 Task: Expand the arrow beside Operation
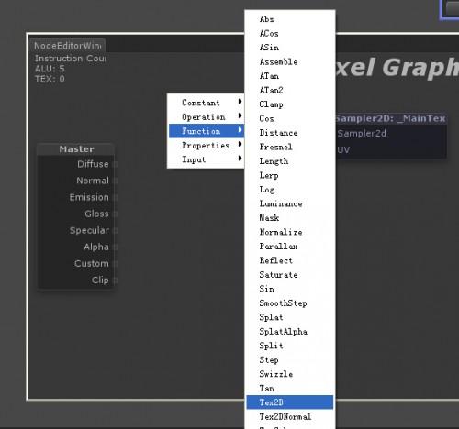(241, 115)
